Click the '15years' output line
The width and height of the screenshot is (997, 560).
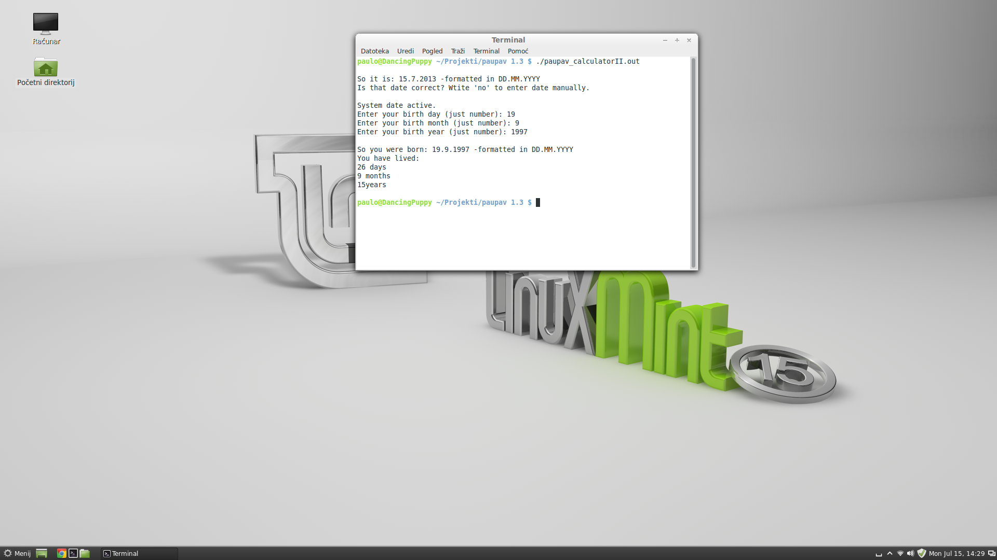click(371, 185)
